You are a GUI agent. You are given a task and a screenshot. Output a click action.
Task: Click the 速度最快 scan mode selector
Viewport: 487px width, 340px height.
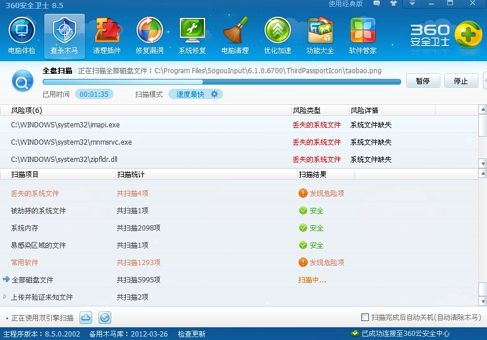[x=195, y=94]
